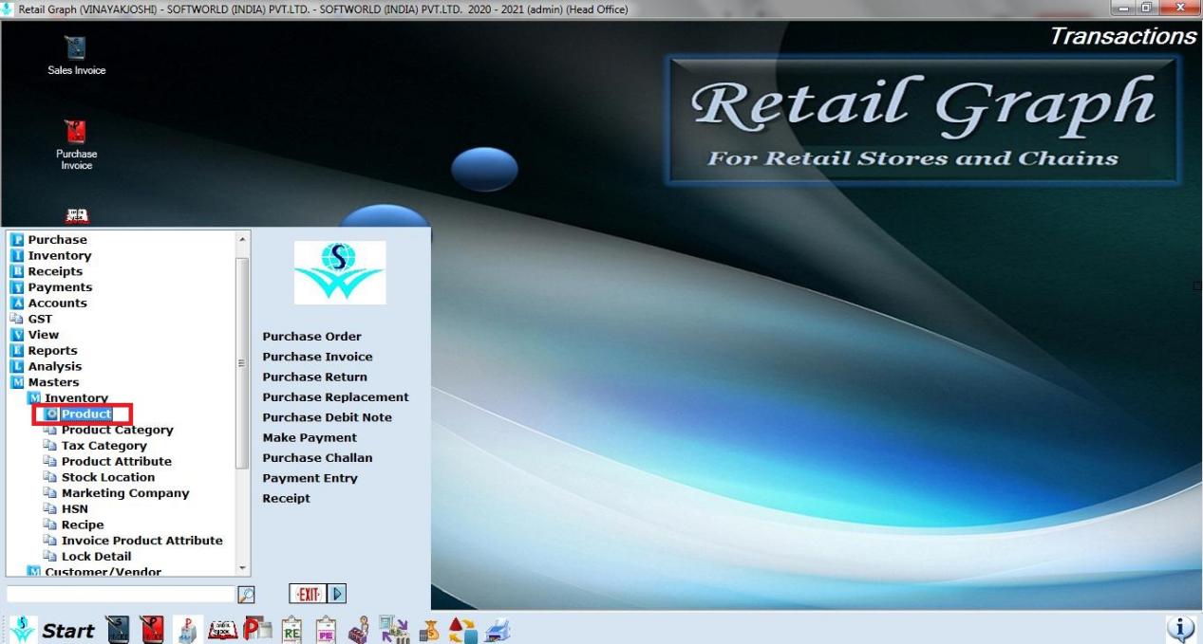Collapse the Masters tree node
The width and height of the screenshot is (1203, 644).
53,382
